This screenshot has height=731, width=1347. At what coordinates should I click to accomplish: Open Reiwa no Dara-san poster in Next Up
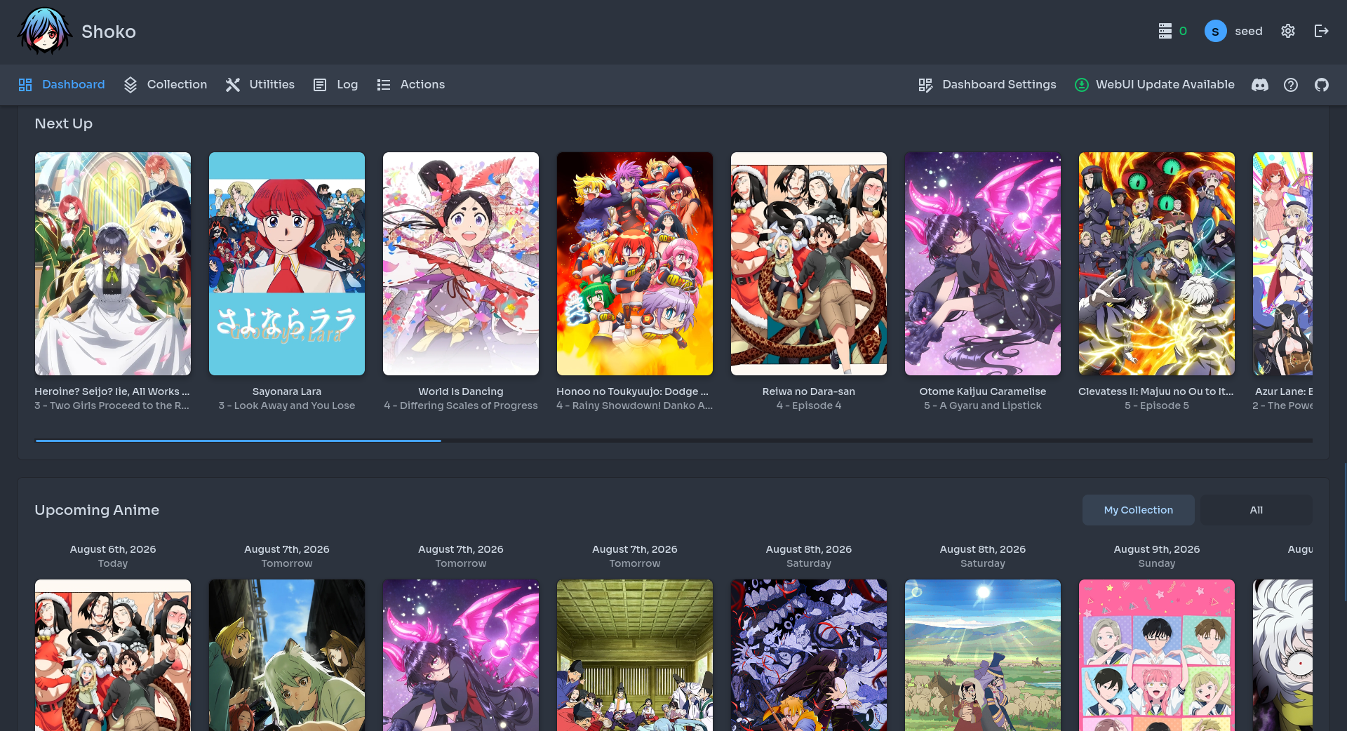(x=809, y=264)
